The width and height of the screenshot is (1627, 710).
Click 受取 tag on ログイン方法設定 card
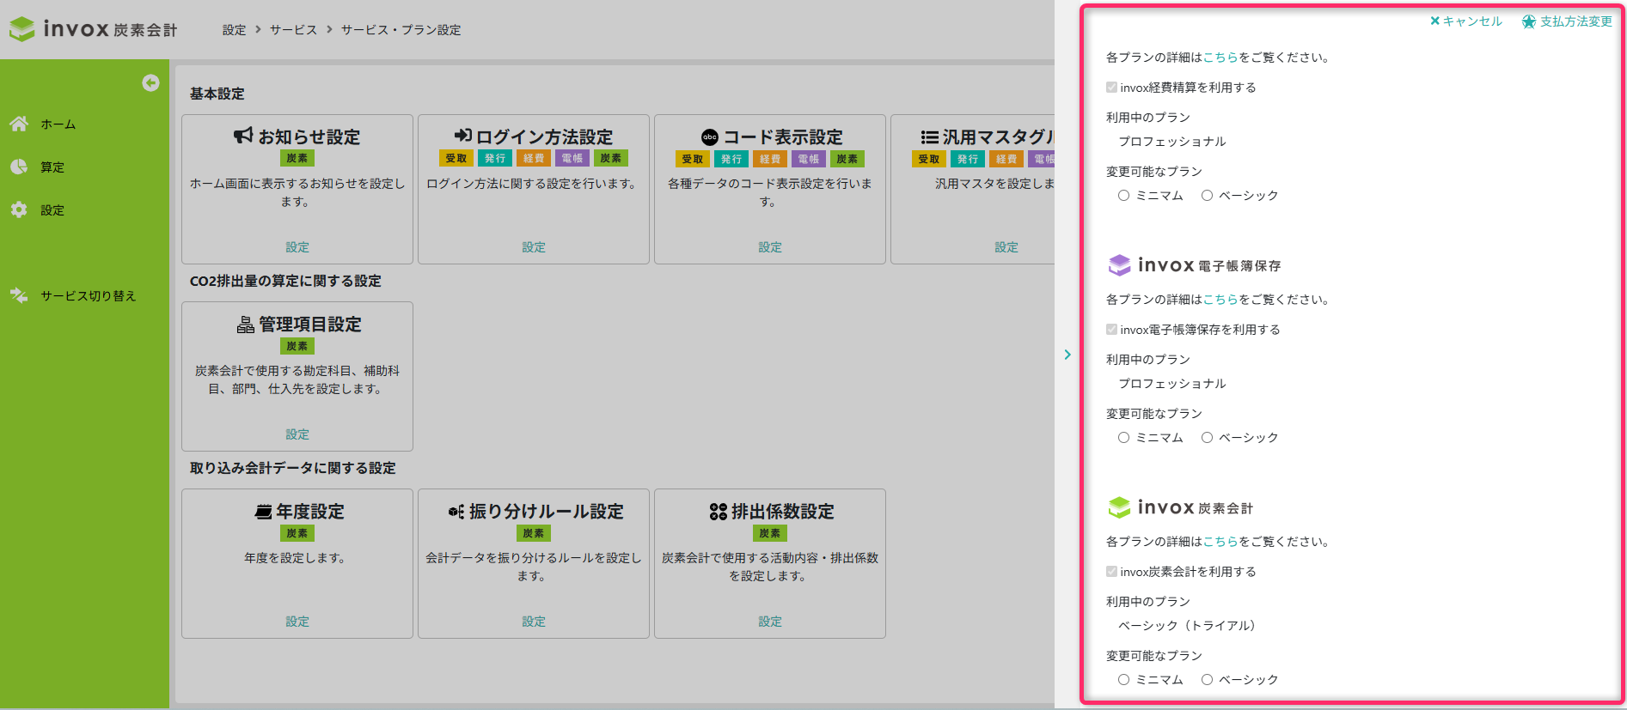456,158
